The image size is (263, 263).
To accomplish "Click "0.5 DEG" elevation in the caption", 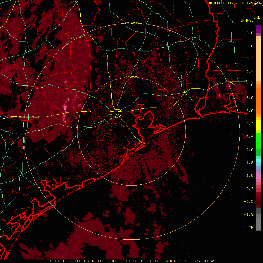I will [x=149, y=261].
